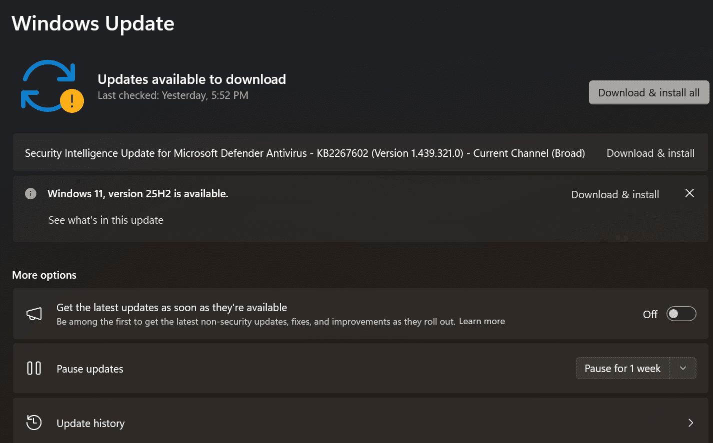Click the info icon beside Windows 11 25H2
Screen dimensions: 713x443
tap(30, 194)
